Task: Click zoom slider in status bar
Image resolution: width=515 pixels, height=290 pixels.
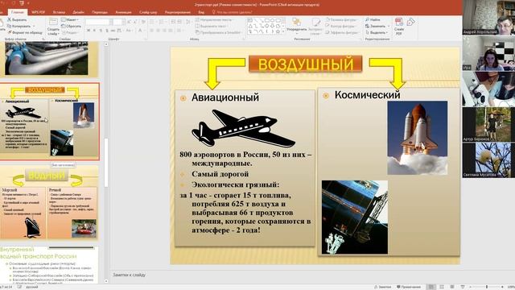Action: click(486, 287)
